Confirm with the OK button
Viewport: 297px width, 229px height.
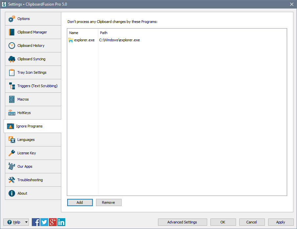pos(223,222)
